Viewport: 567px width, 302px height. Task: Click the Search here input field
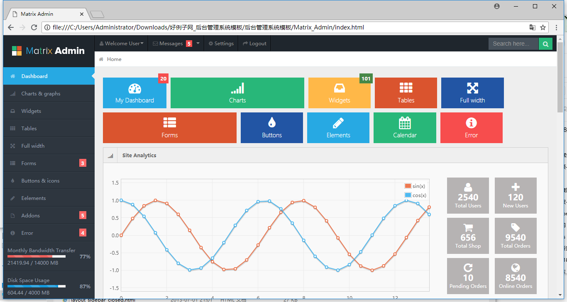(x=513, y=44)
